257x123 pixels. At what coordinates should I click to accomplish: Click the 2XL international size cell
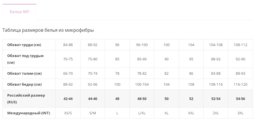(x=216, y=113)
